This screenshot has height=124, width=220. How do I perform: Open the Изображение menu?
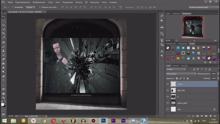click(x=39, y=2)
